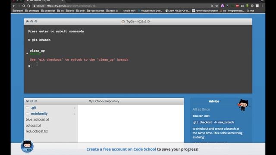Click the Octocat mascot in Advice panel

(x=243, y=105)
